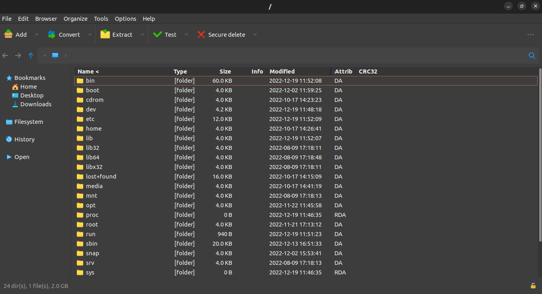The height and width of the screenshot is (294, 542).
Task: Click the green Test checkmark icon
Action: coord(158,35)
